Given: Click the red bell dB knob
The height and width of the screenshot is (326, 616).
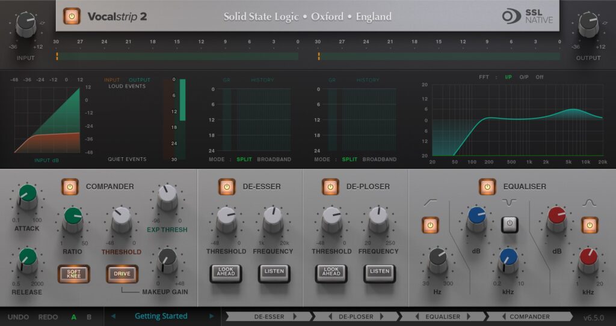Looking at the screenshot, I should (556, 219).
